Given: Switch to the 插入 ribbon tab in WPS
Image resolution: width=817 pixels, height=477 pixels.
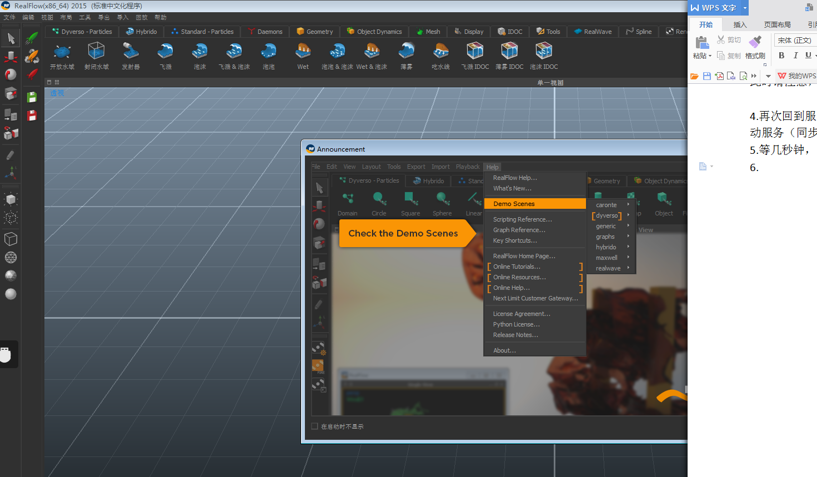Looking at the screenshot, I should coord(740,25).
